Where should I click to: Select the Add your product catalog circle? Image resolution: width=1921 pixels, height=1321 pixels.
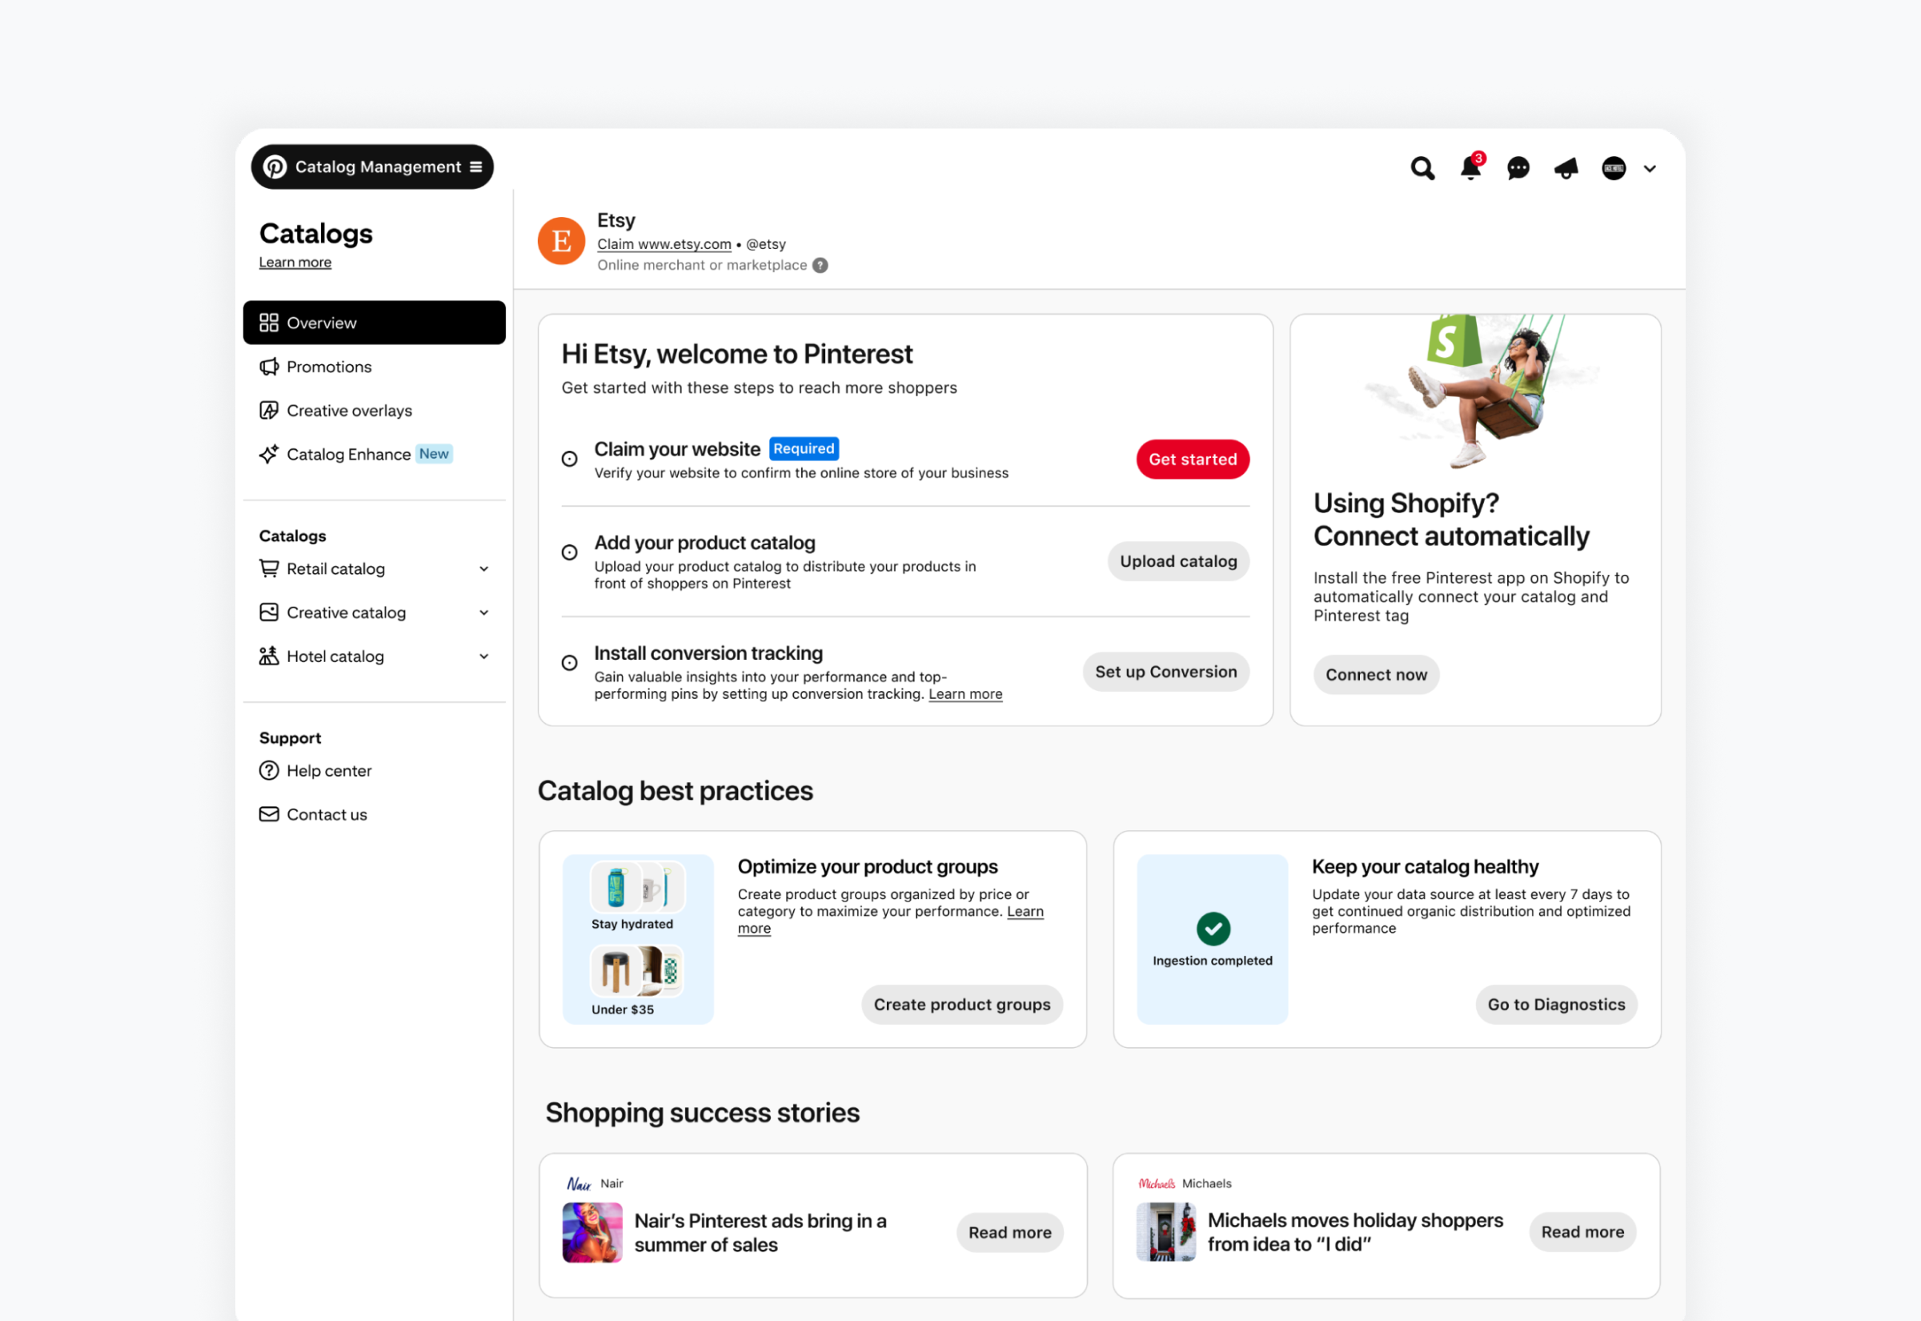pyautogui.click(x=570, y=553)
